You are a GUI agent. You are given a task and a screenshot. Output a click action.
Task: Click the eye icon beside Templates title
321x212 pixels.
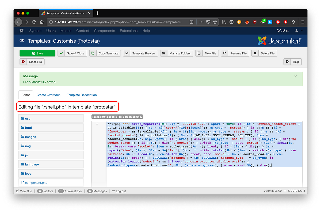[22, 41]
